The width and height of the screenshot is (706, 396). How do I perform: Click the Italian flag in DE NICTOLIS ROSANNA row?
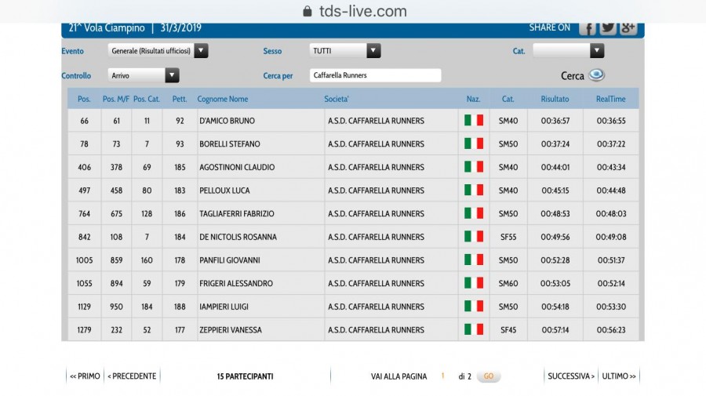click(474, 237)
